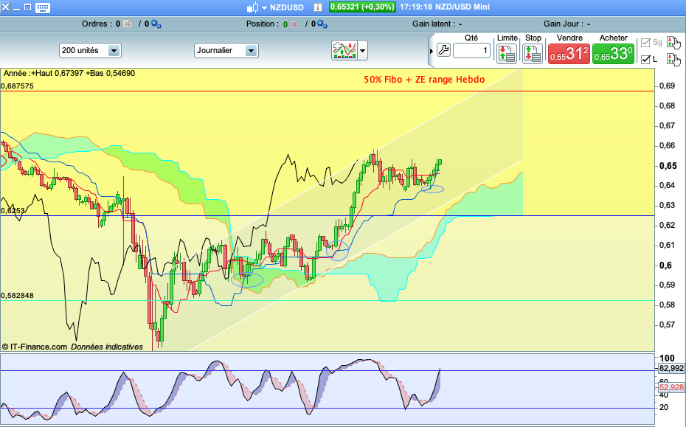This screenshot has width=686, height=427.
Task: Click the green price 0,65321 (+0,30%) label
Action: click(362, 7)
